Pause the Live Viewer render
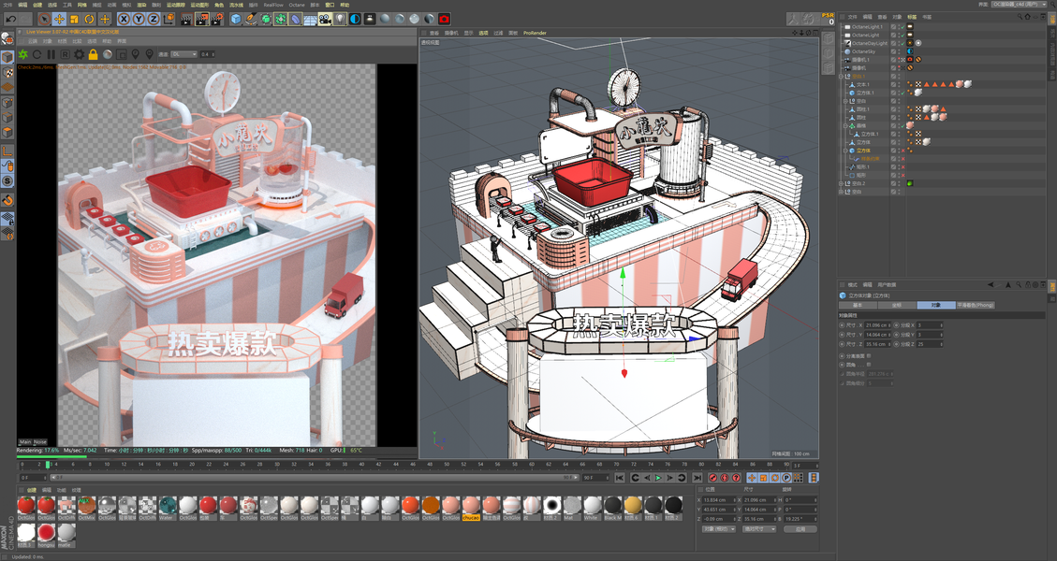The height and width of the screenshot is (561, 1057). [51, 54]
